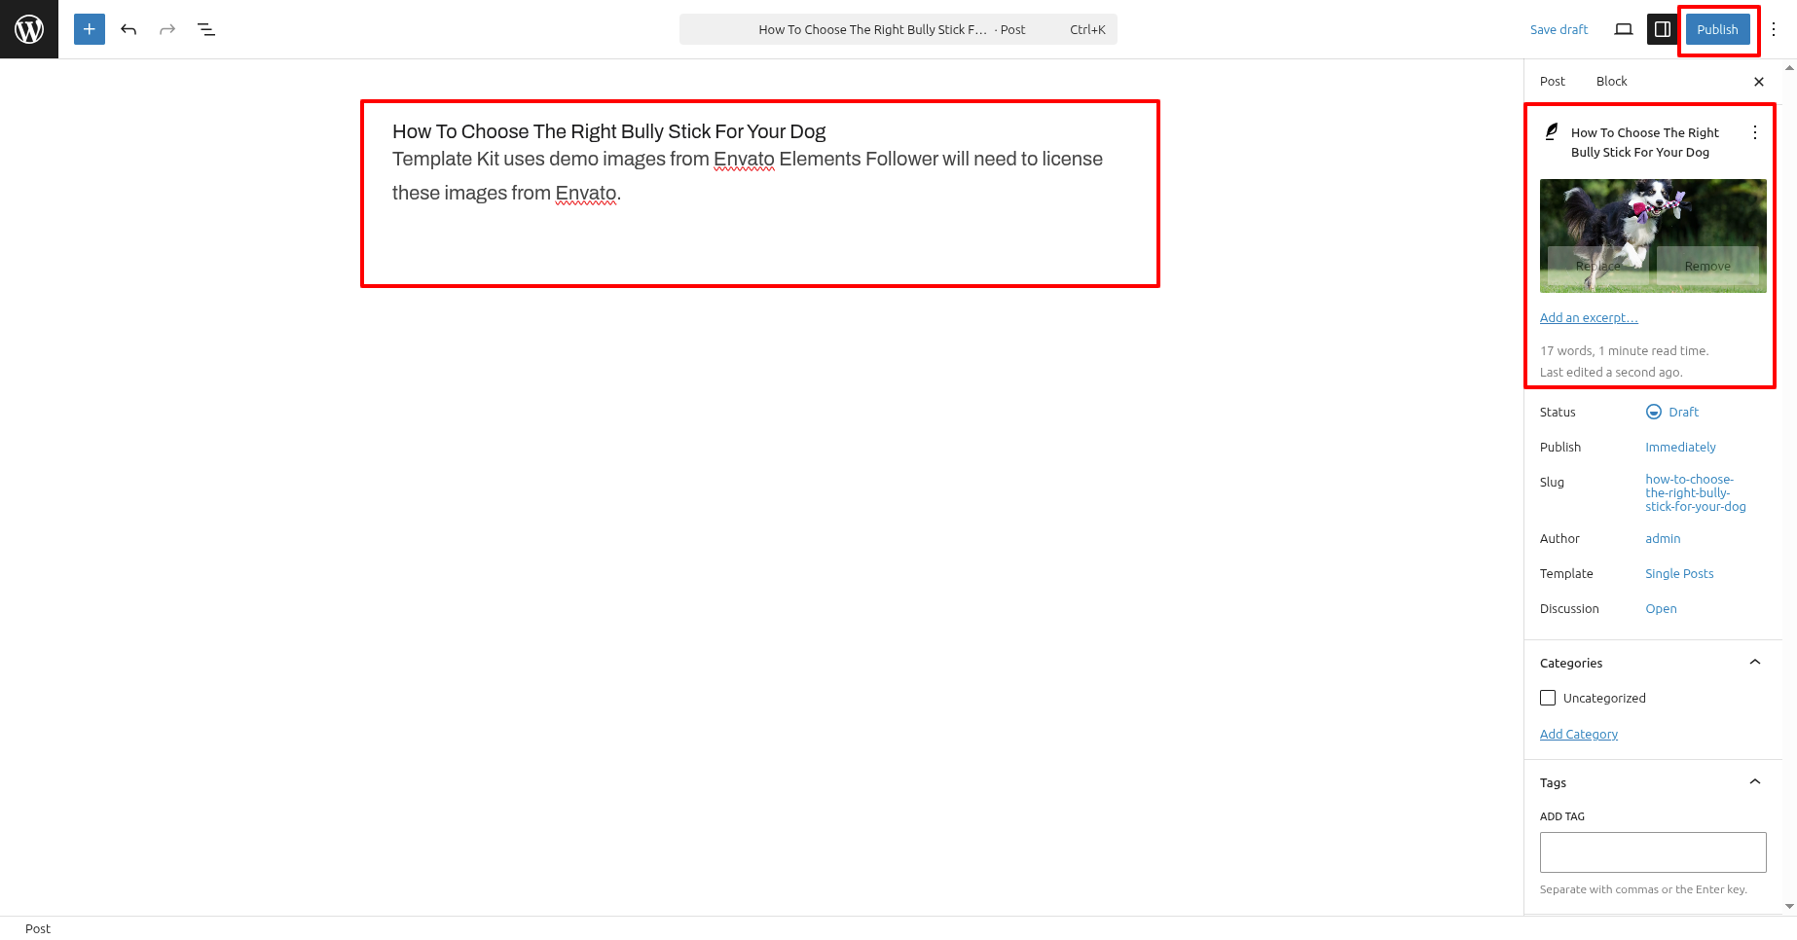1797x940 pixels.
Task: Open post actions three-dot menu in sidebar
Action: pos(1754,132)
